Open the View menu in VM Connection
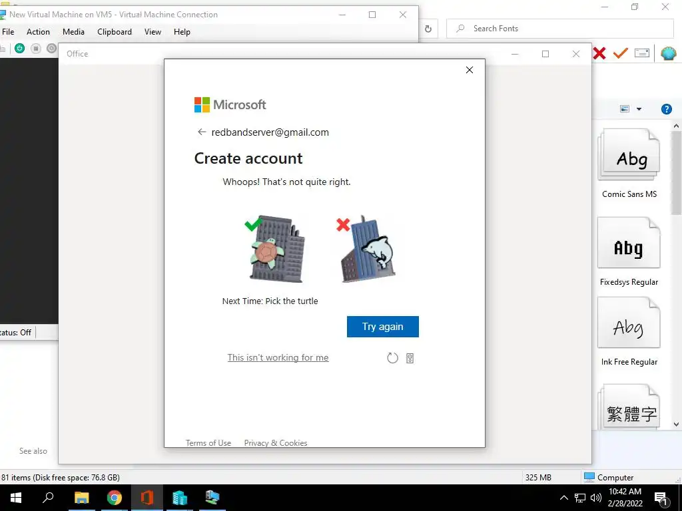Screen dimensions: 682x511 click(153, 32)
